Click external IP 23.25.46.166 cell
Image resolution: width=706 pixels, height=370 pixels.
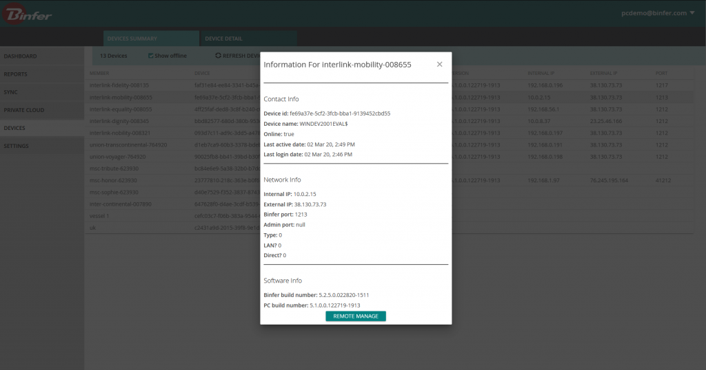606,121
